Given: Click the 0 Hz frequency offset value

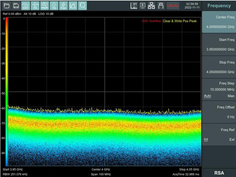Looking at the screenshot, I should pyautogui.click(x=231, y=117).
